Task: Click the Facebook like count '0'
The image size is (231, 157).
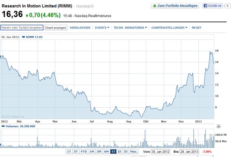Action: [227, 6]
